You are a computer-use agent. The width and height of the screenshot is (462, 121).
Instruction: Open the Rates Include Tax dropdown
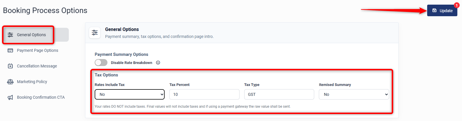click(130, 94)
